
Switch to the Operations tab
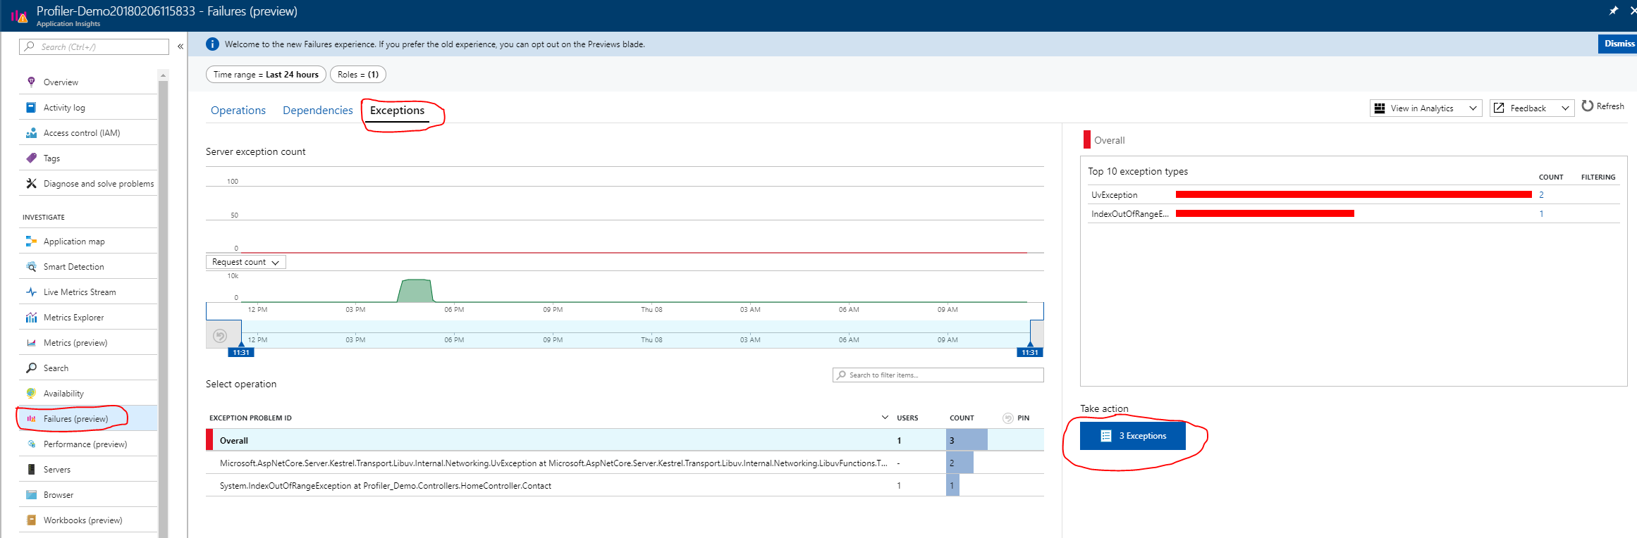tap(238, 110)
